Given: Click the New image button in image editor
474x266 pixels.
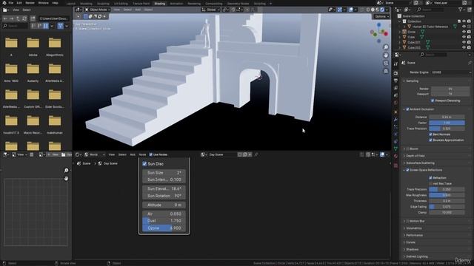Looking at the screenshot, I should coord(53,154).
